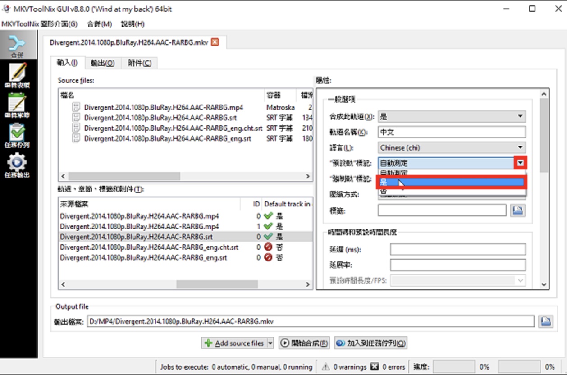Click source files scroll right arrow
Screen dimensions: 567x375
pos(308,176)
